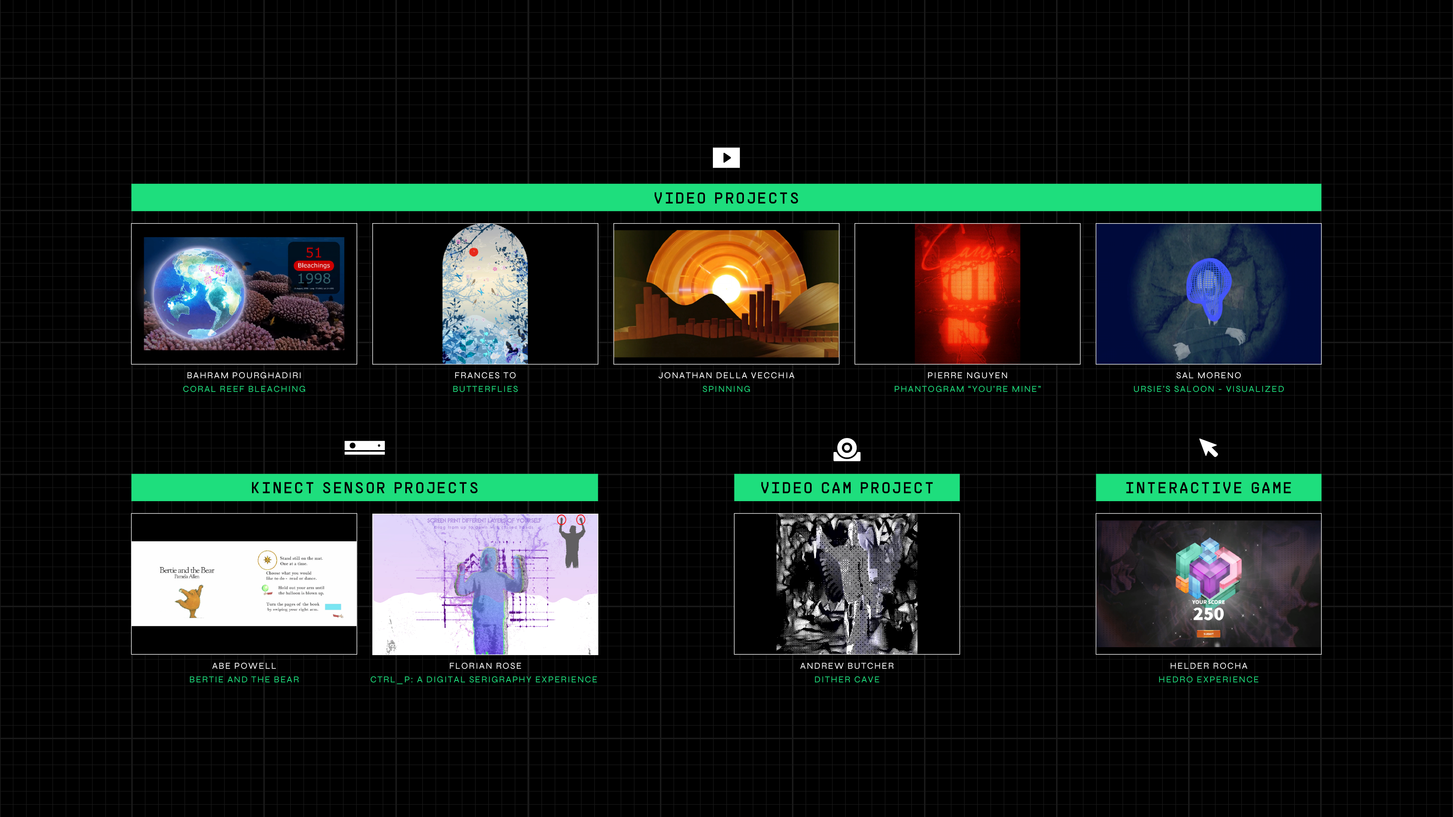1453x817 pixels.
Task: Click the Dither Cave title link
Action: click(847, 679)
